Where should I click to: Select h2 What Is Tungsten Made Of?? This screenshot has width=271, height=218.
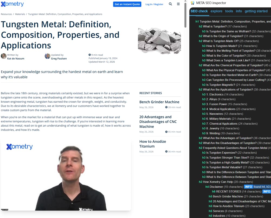[229, 41]
